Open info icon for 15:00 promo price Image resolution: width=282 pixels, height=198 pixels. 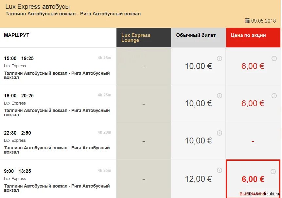(x=274, y=58)
